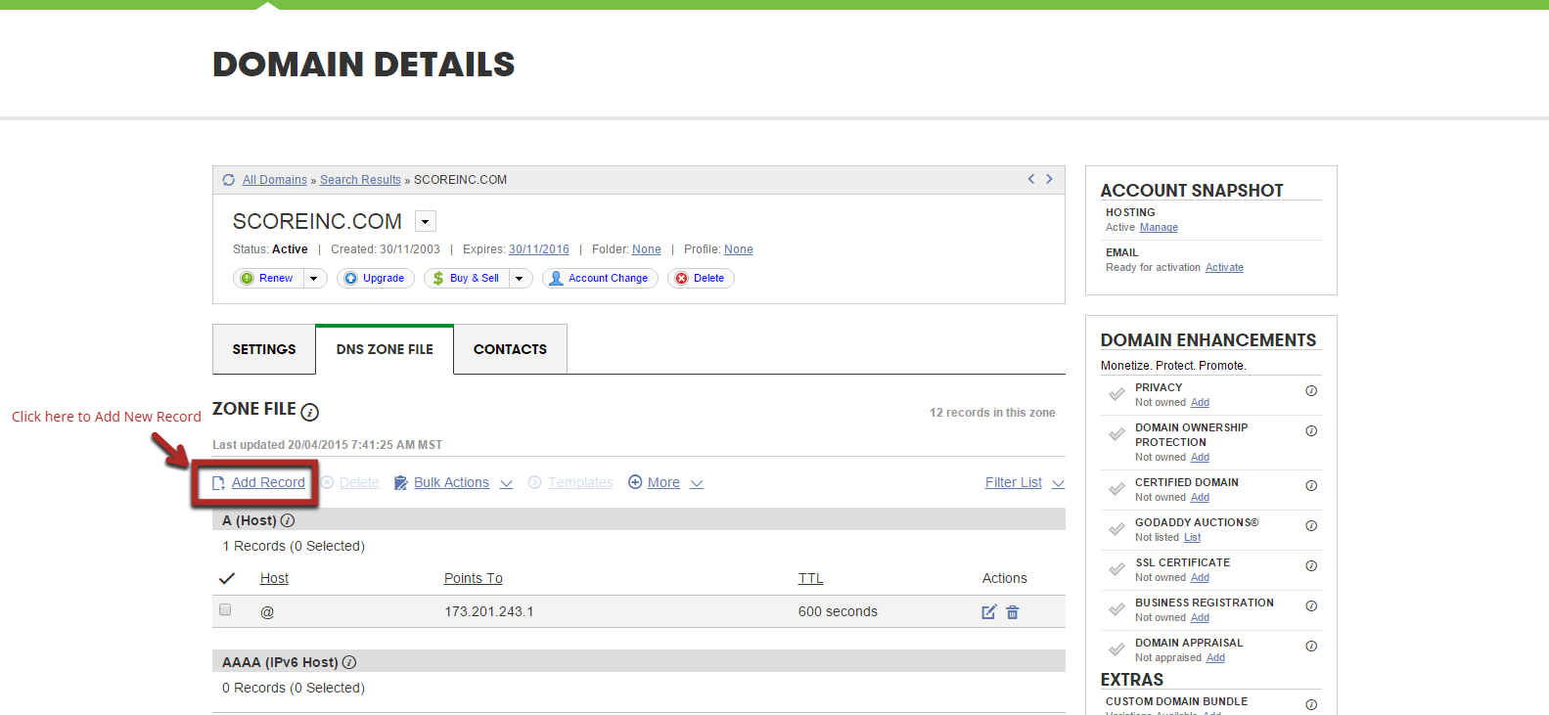Open the dropdown beside SCOREINC.COM title
Image resolution: width=1549 pixels, height=715 pixels.
click(x=426, y=221)
